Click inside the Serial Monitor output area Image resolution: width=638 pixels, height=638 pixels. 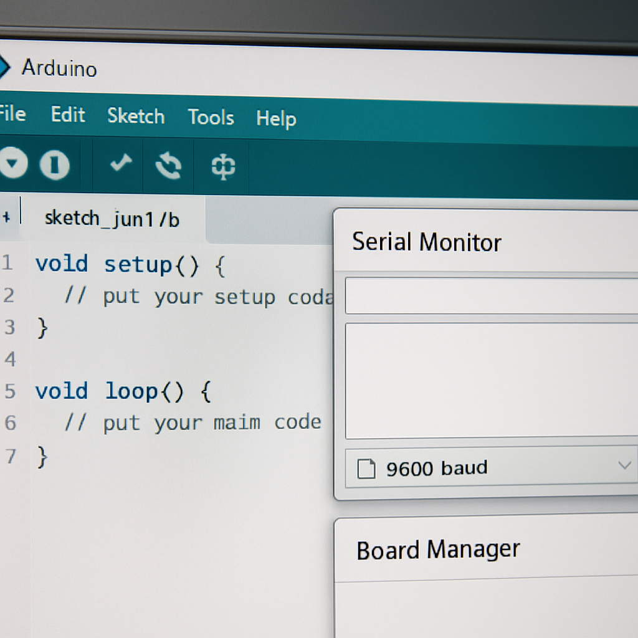click(492, 380)
